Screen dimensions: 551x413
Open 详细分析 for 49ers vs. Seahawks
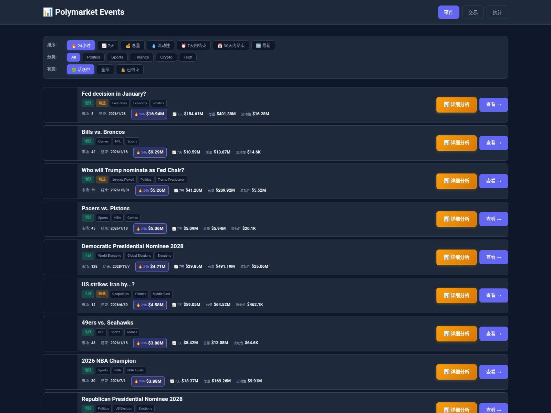[456, 333]
